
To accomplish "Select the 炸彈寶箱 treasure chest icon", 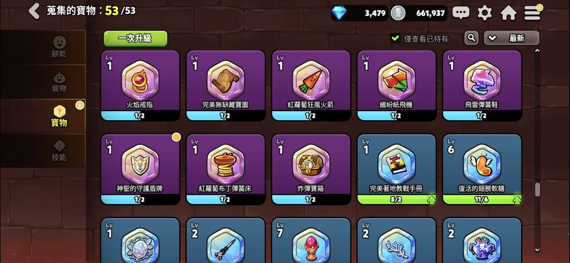I will click(x=311, y=164).
